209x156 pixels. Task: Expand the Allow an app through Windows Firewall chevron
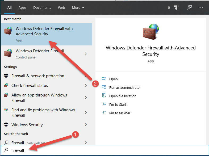tap(86, 98)
